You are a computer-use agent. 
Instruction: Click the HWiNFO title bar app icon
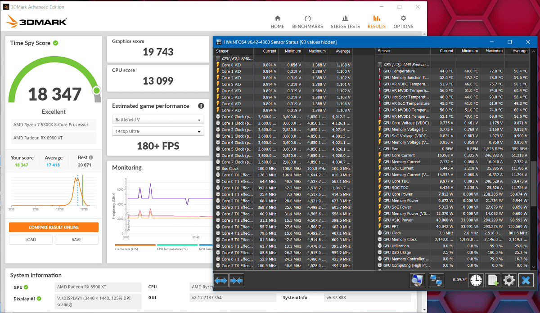point(218,42)
